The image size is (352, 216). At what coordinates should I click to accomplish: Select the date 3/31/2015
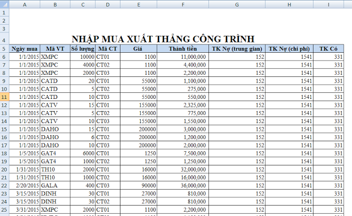[x=24, y=209]
